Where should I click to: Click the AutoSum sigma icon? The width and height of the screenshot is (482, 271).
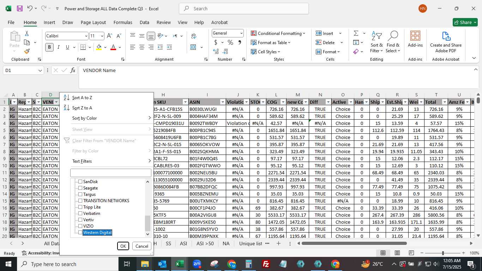pos(356,33)
